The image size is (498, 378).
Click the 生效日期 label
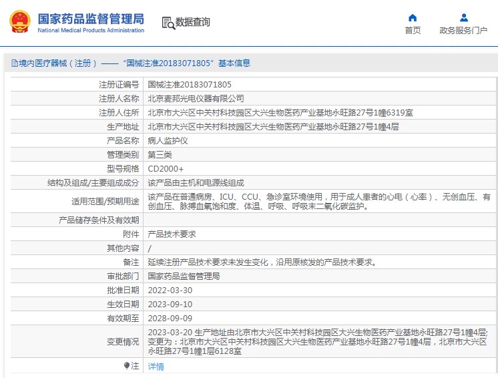pyautogui.click(x=123, y=305)
